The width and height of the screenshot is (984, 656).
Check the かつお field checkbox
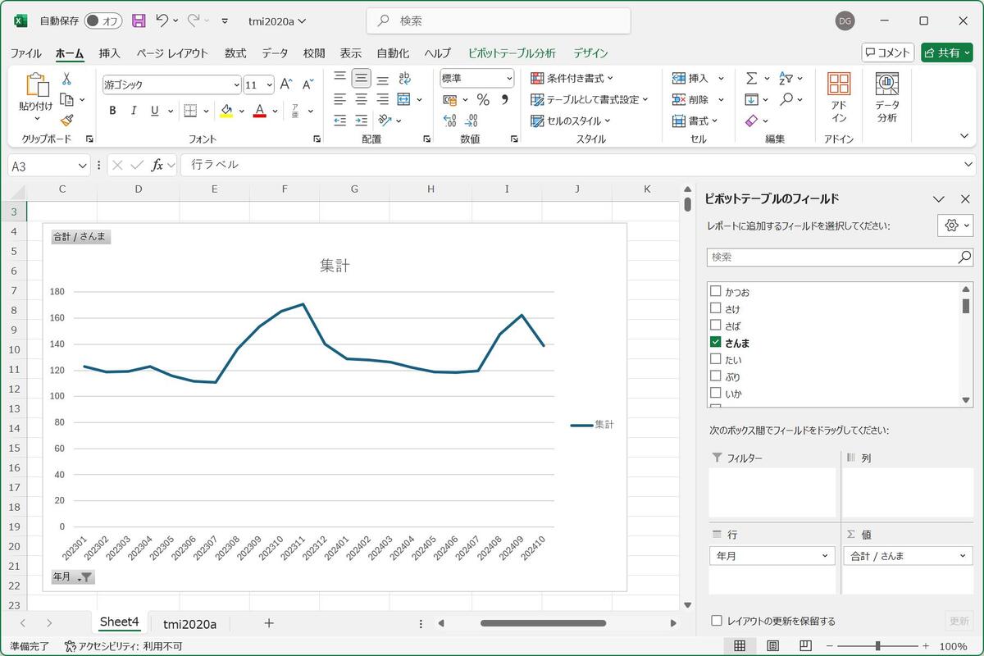[x=715, y=291]
